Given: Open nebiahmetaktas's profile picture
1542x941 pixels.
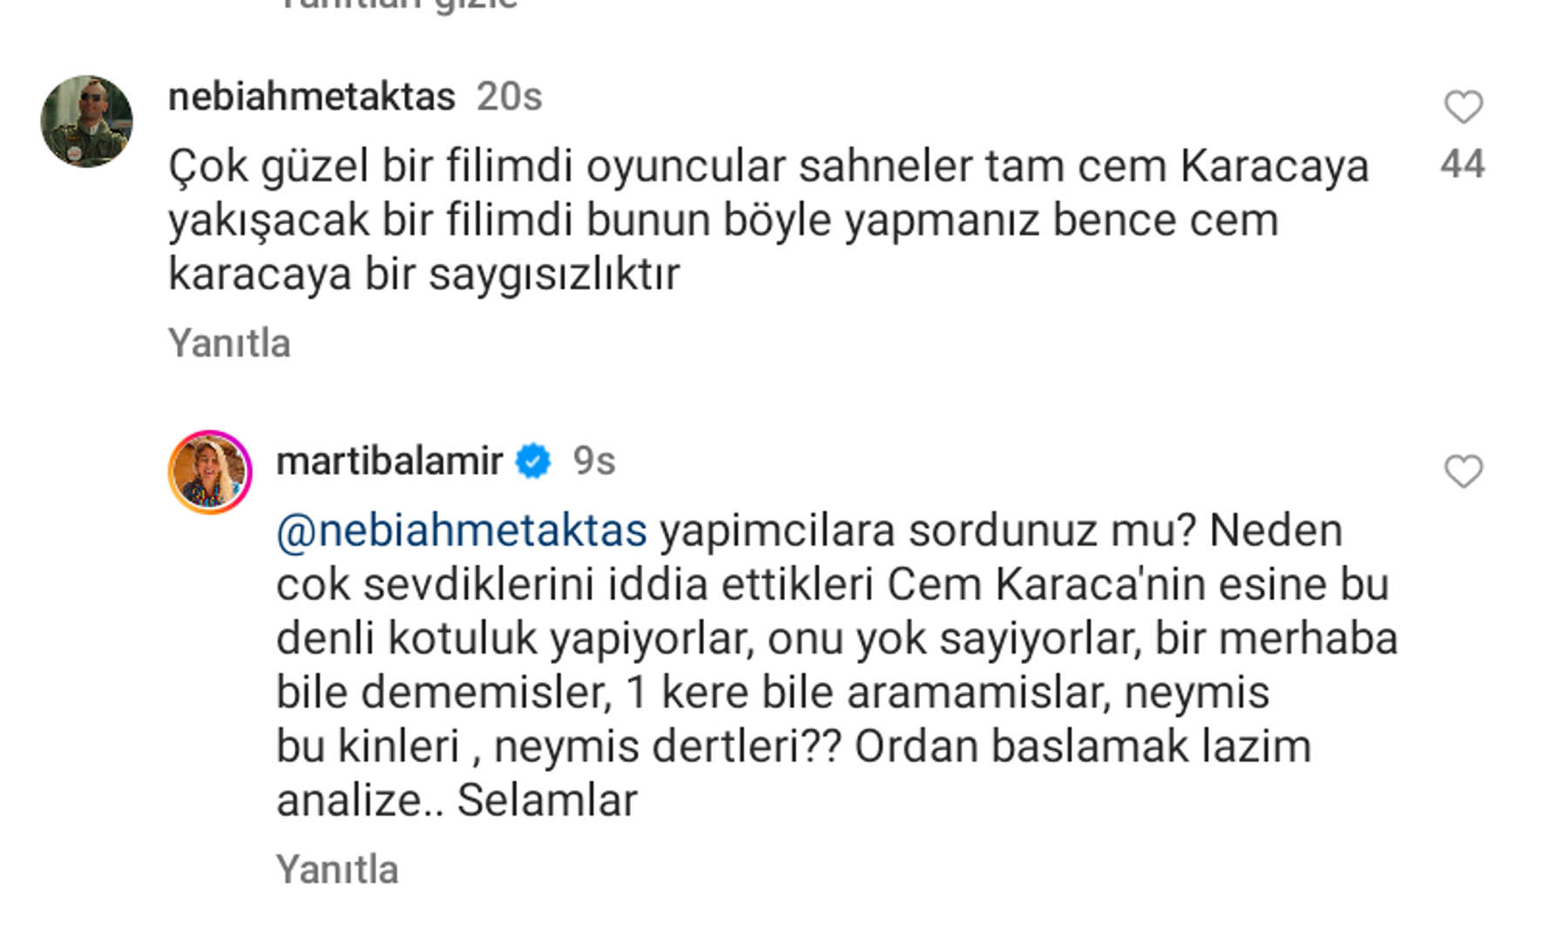Looking at the screenshot, I should (87, 121).
